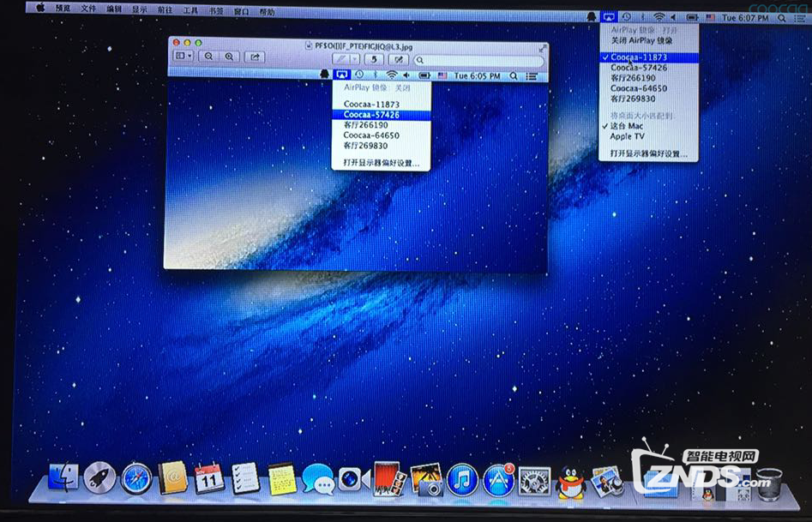
Task: Open Photo Booth from the Dock
Action: (x=389, y=479)
